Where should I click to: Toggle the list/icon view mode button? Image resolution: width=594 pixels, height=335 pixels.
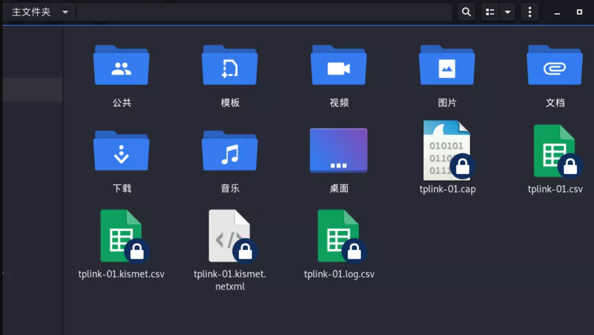tap(490, 12)
